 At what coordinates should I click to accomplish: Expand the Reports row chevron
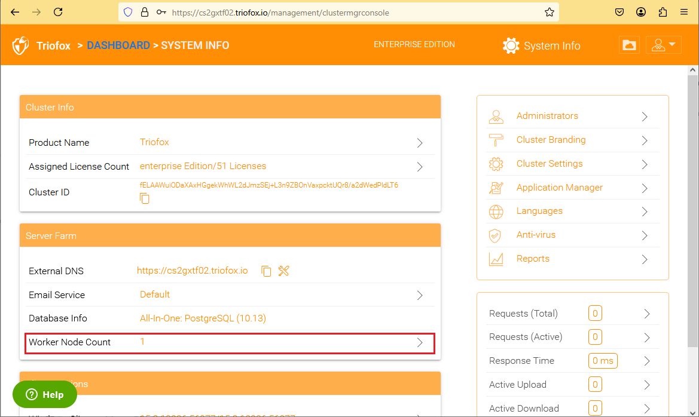pyautogui.click(x=645, y=259)
